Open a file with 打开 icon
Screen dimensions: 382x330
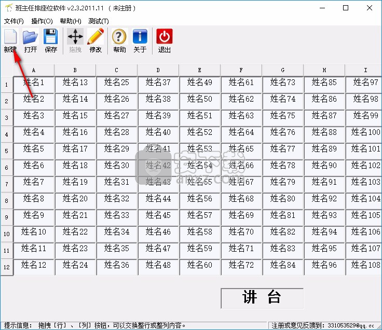pos(31,40)
